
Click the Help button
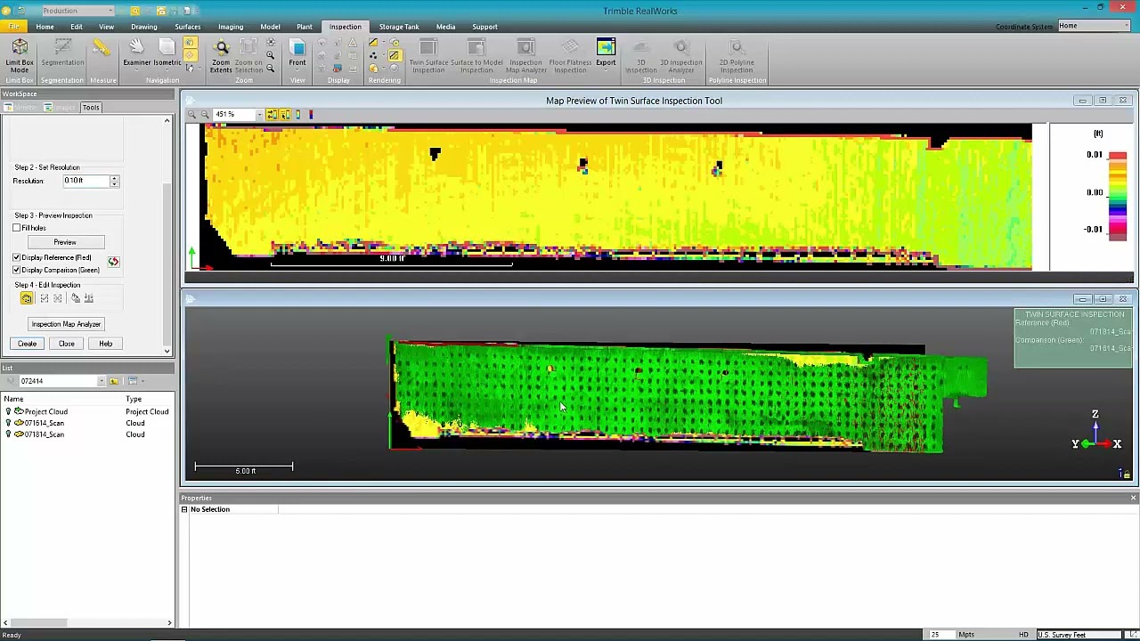tap(106, 344)
